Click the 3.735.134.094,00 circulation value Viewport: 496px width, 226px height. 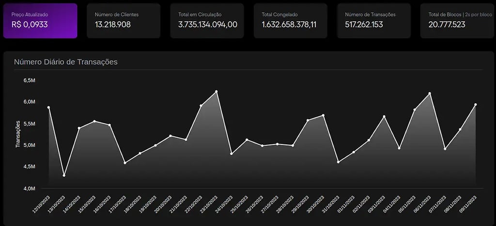click(x=208, y=25)
